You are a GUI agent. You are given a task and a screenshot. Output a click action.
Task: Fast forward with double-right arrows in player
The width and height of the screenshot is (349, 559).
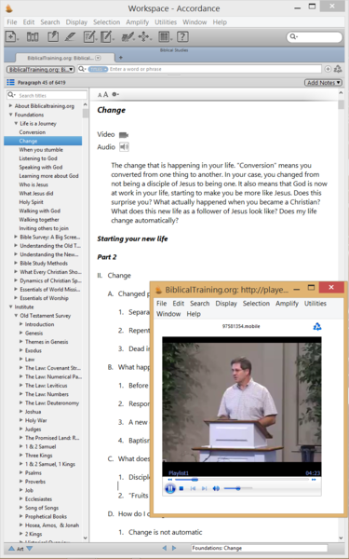pyautogui.click(x=314, y=480)
